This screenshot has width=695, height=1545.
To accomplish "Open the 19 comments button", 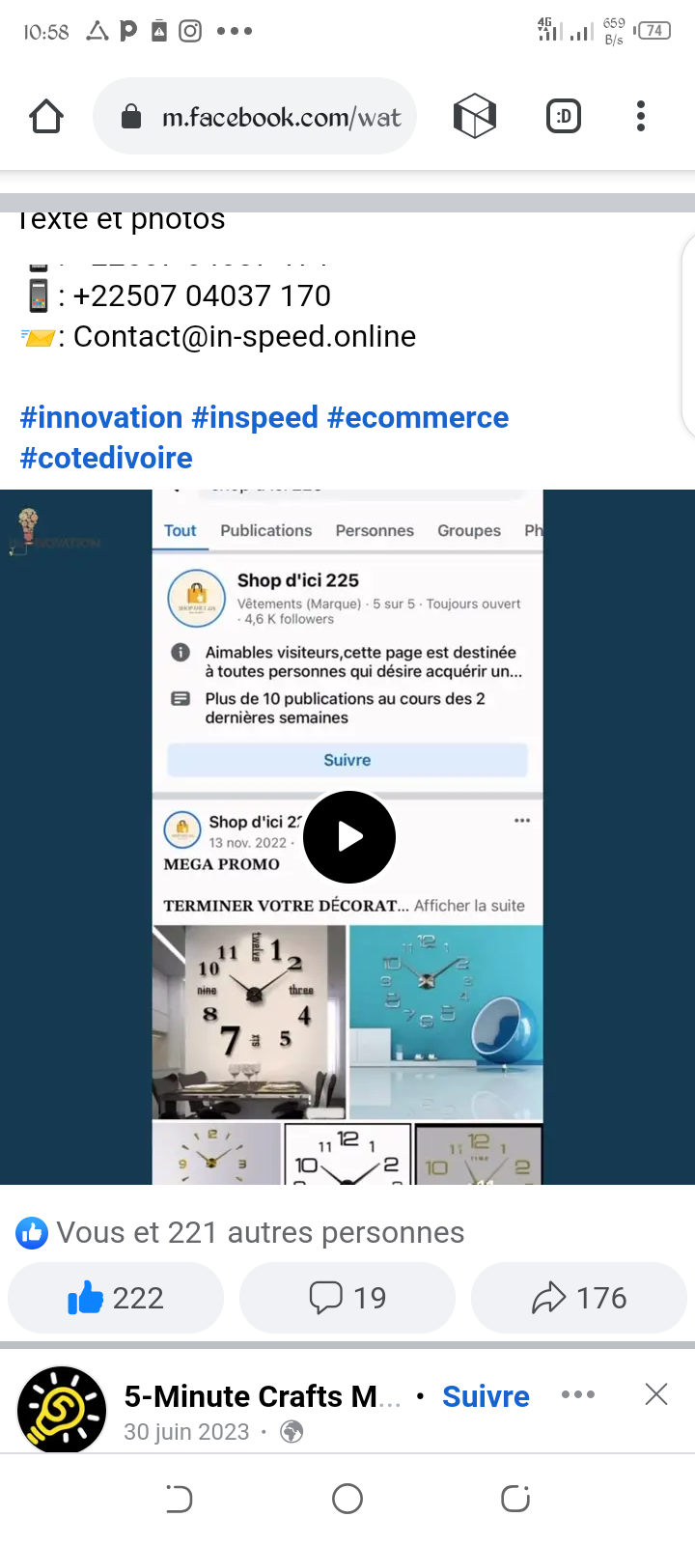I will coord(347,1298).
